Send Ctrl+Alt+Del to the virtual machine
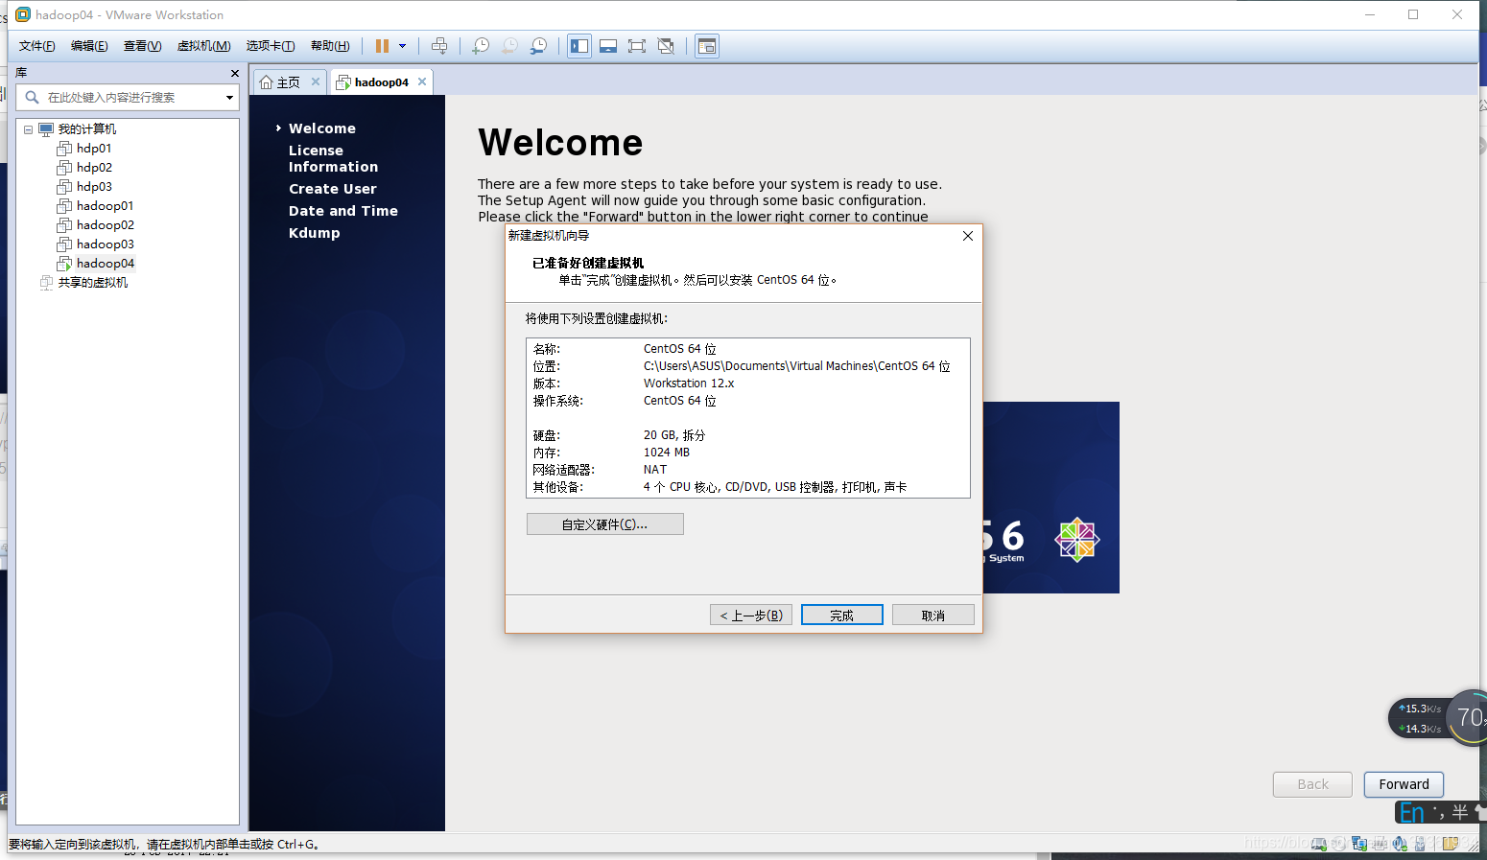The width and height of the screenshot is (1487, 860). pos(439,46)
